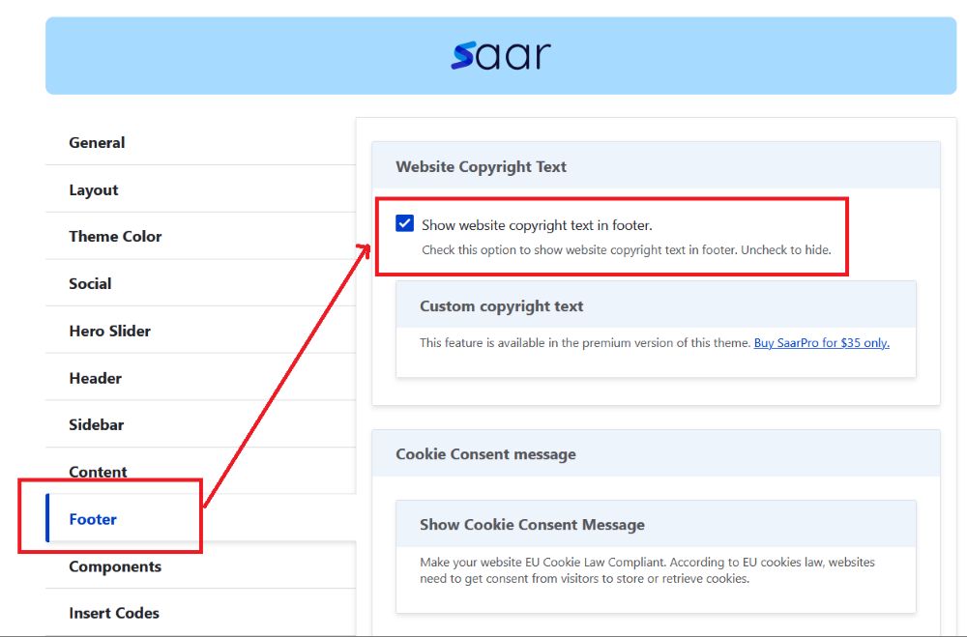Open the Sidebar settings tab

tap(96, 424)
